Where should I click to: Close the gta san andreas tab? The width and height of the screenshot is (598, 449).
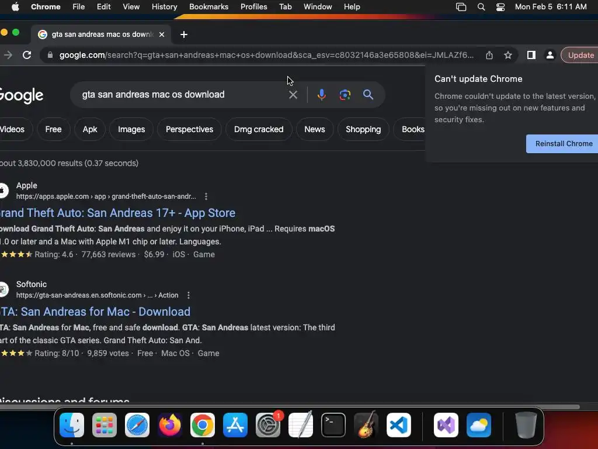162,34
